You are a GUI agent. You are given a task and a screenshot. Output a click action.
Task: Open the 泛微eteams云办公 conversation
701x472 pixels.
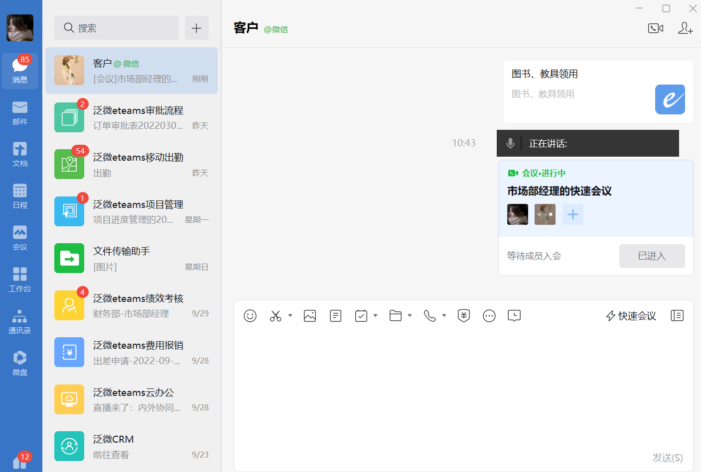click(132, 399)
